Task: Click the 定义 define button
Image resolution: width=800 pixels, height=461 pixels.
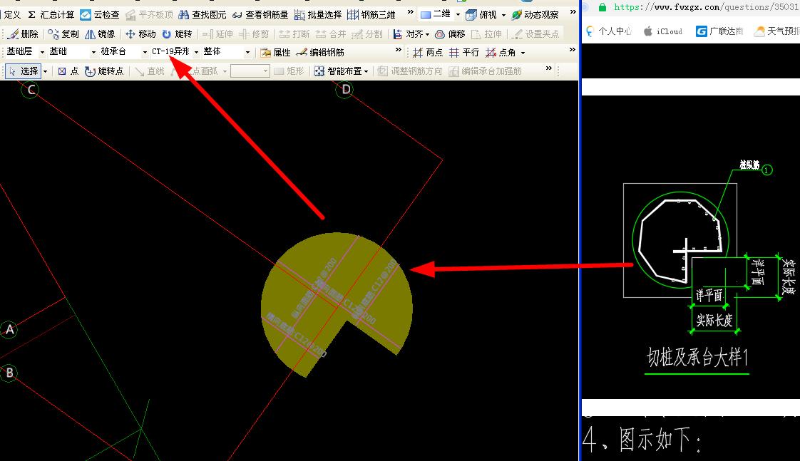Action: click(11, 15)
